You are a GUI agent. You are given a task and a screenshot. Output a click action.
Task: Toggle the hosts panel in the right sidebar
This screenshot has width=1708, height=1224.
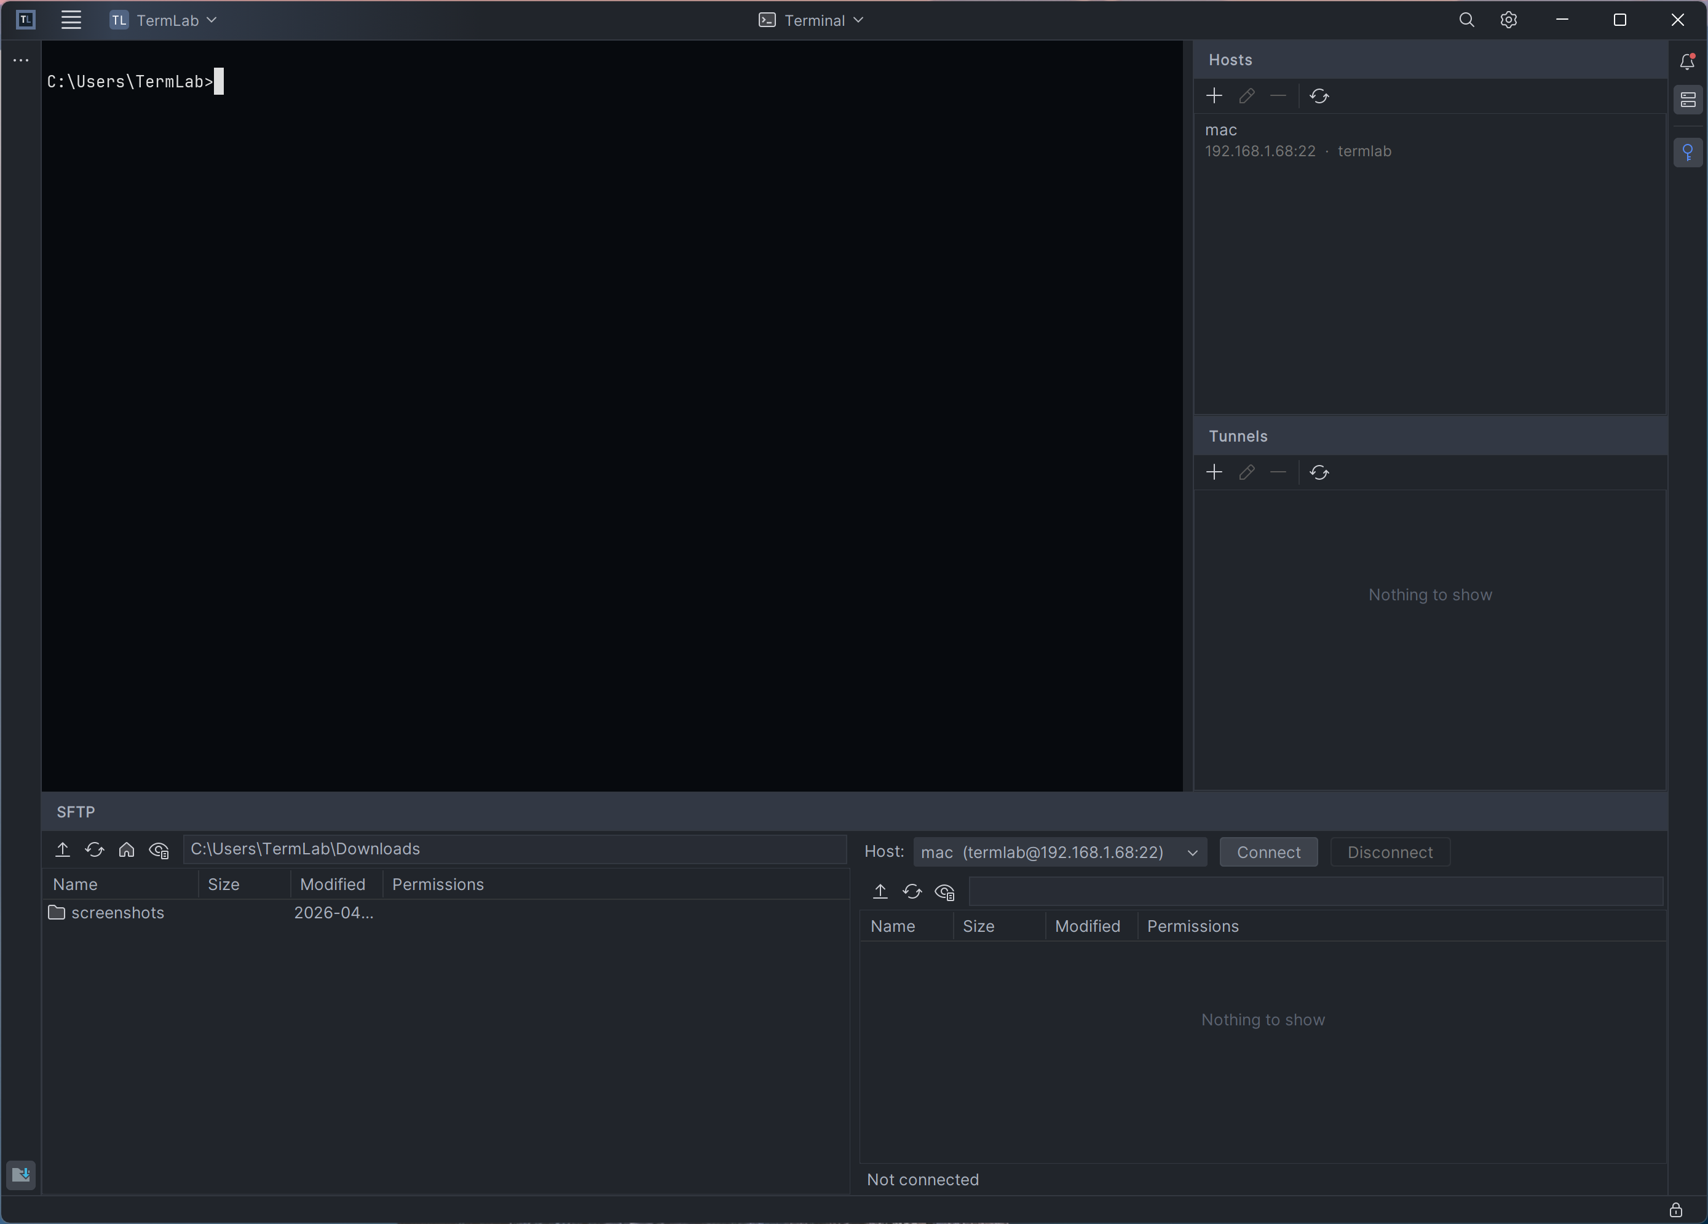(x=1688, y=100)
